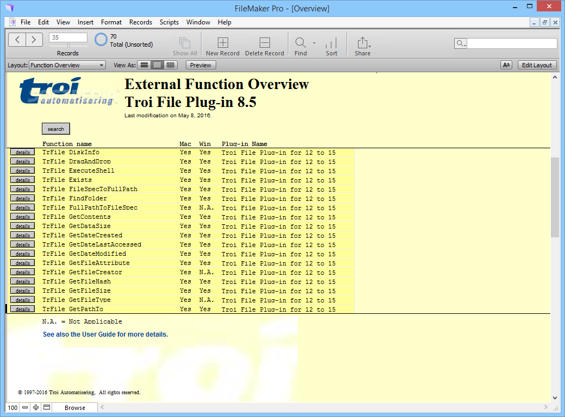Open the Scripts menu
565x417 pixels.
[169, 22]
